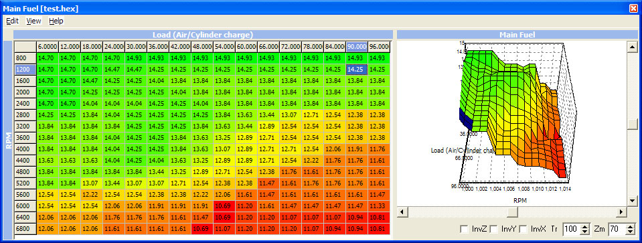
Task: Select the 72.000 load column header
Action: click(291, 47)
